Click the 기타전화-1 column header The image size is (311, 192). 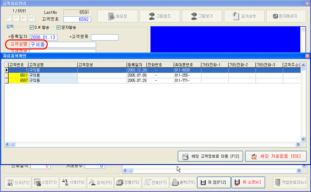click(215, 65)
